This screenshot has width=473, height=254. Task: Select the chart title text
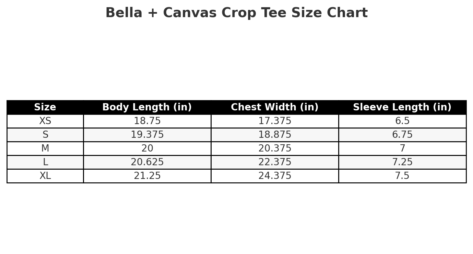[x=236, y=13]
